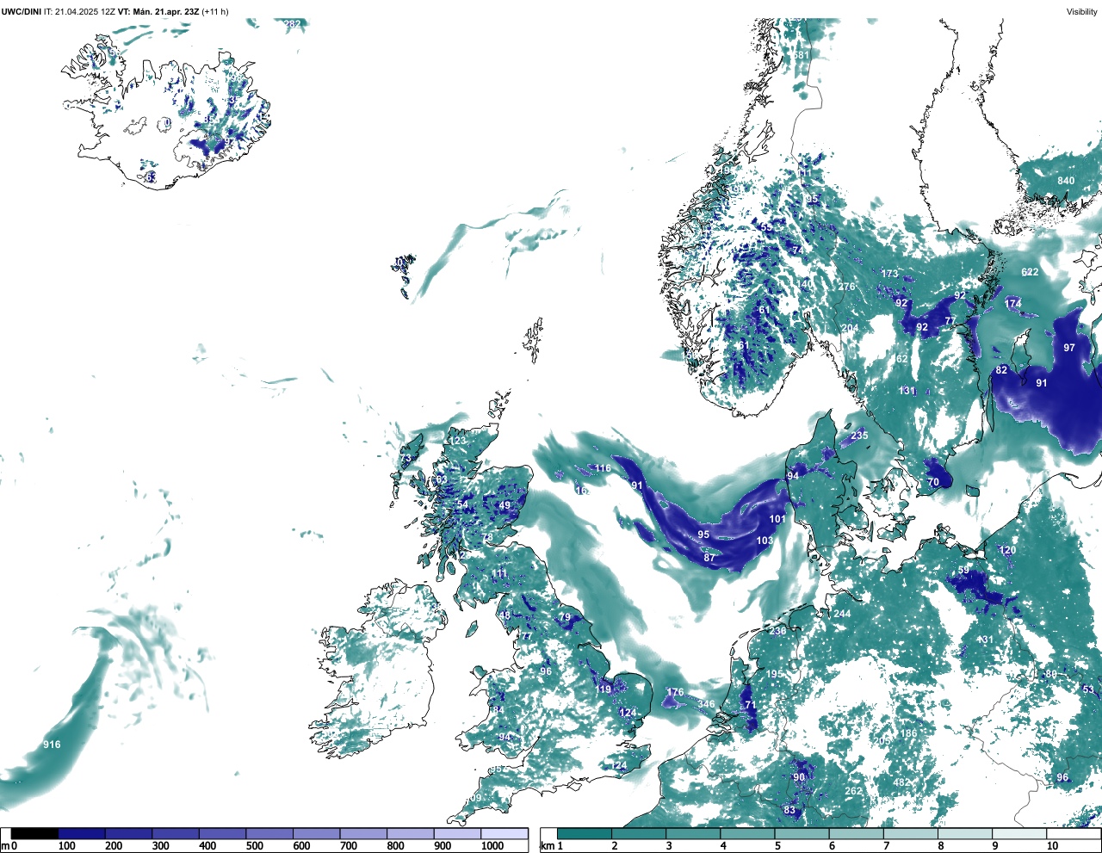This screenshot has height=853, width=1102.
Task: Click the '97' value in the dark Baltic patch
Action: (x=1069, y=348)
